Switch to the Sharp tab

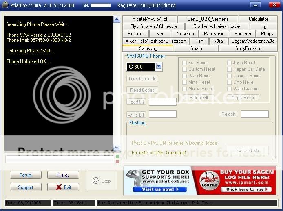coord(196,48)
